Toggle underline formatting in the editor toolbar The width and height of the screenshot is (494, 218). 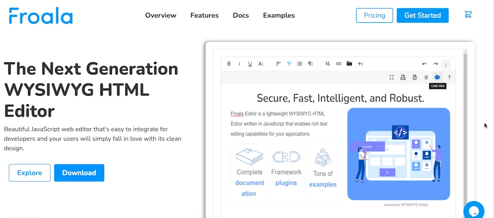coord(250,64)
